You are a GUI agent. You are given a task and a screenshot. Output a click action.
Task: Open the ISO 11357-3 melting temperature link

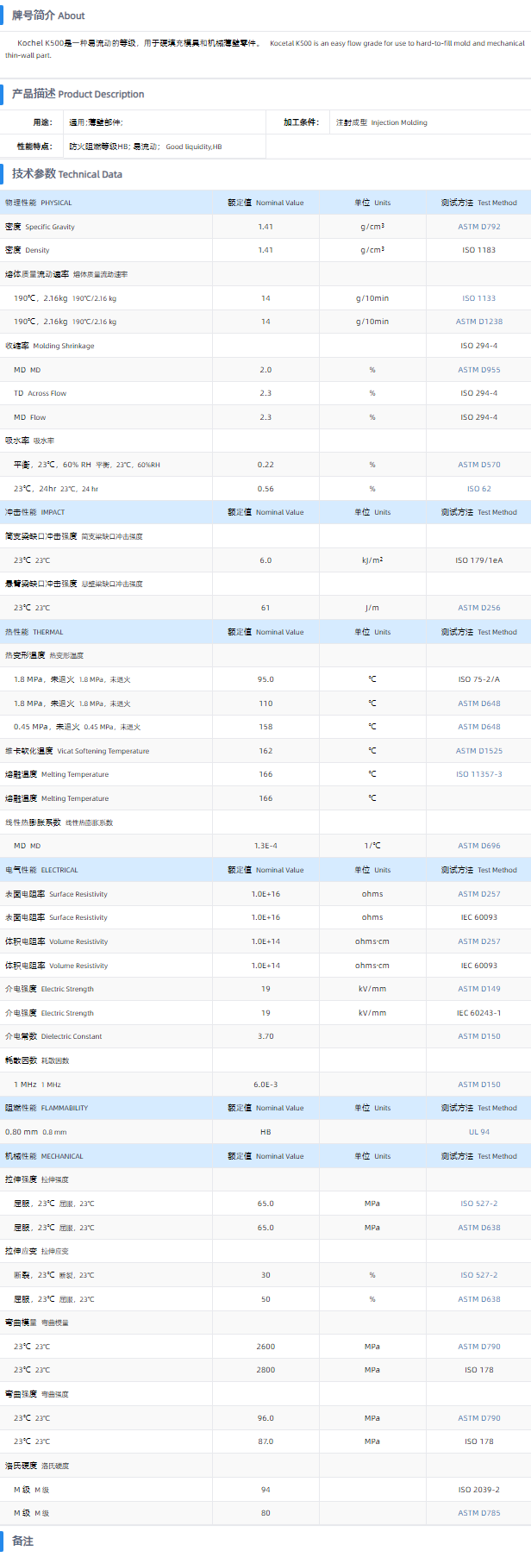pyautogui.click(x=478, y=774)
